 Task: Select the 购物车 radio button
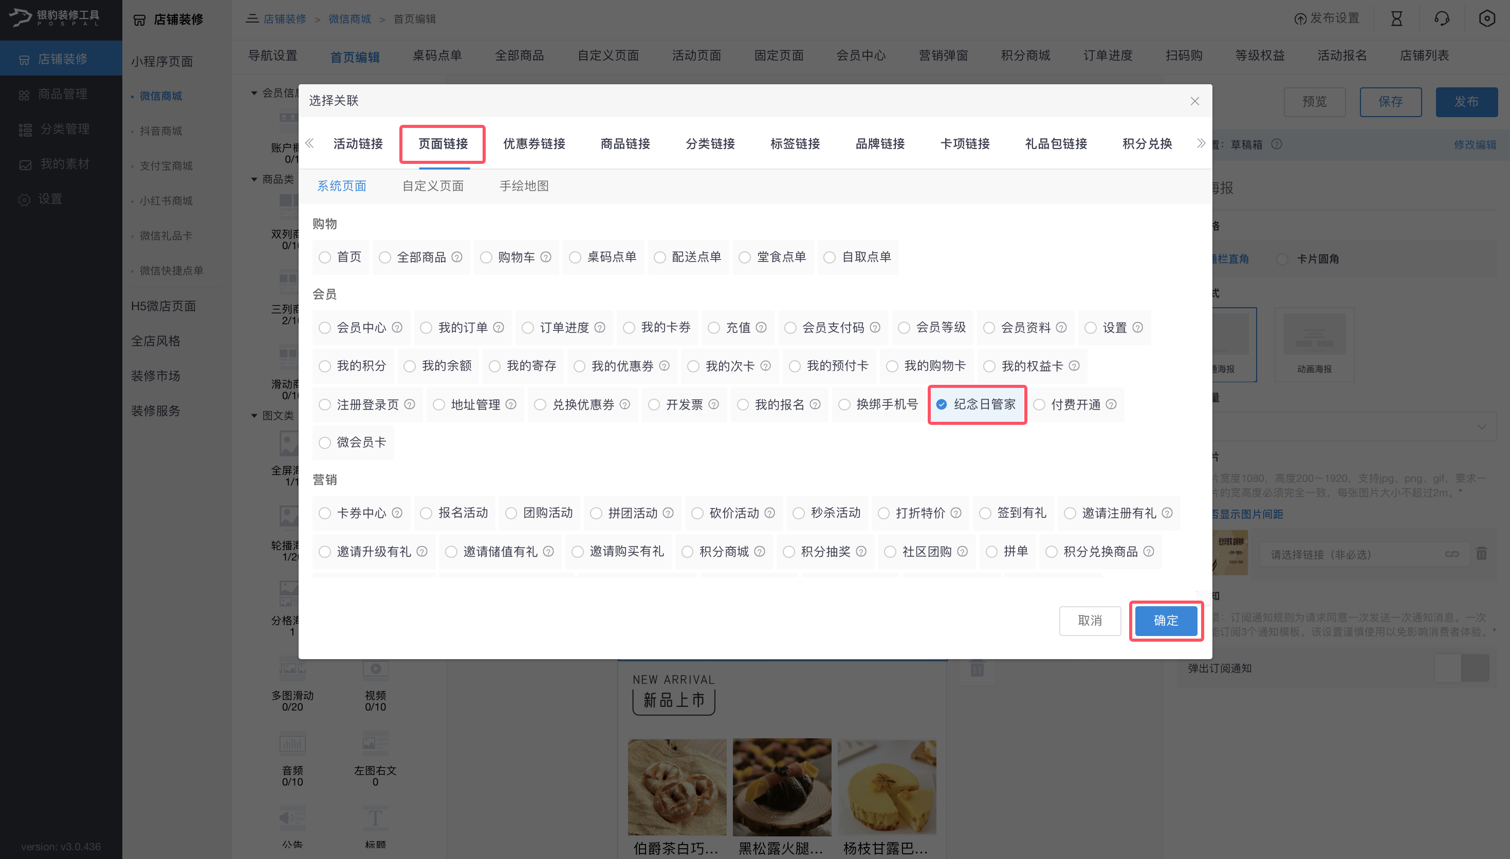click(x=486, y=257)
